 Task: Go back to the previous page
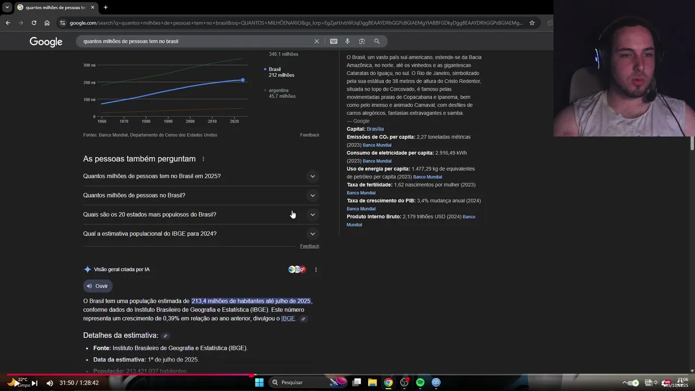(8, 23)
